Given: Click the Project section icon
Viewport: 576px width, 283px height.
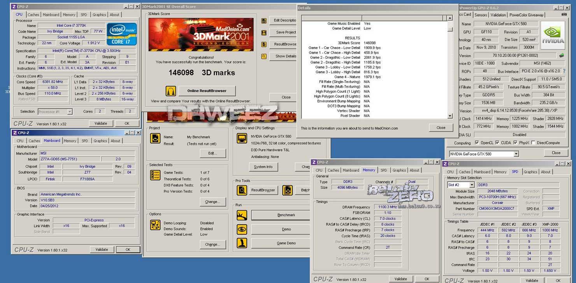Looking at the screenshot, I should [155, 139].
